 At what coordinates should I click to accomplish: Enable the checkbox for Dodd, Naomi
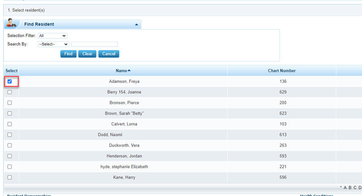(x=10, y=135)
